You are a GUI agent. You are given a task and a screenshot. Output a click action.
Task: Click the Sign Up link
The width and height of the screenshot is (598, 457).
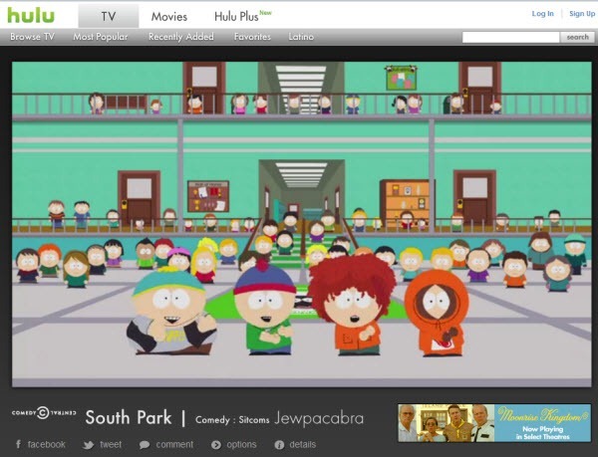[x=582, y=14]
